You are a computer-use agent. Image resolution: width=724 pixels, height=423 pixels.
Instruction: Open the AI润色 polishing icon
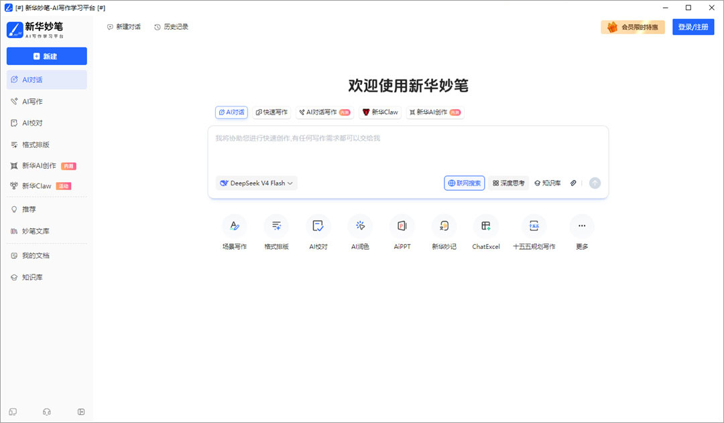(360, 226)
